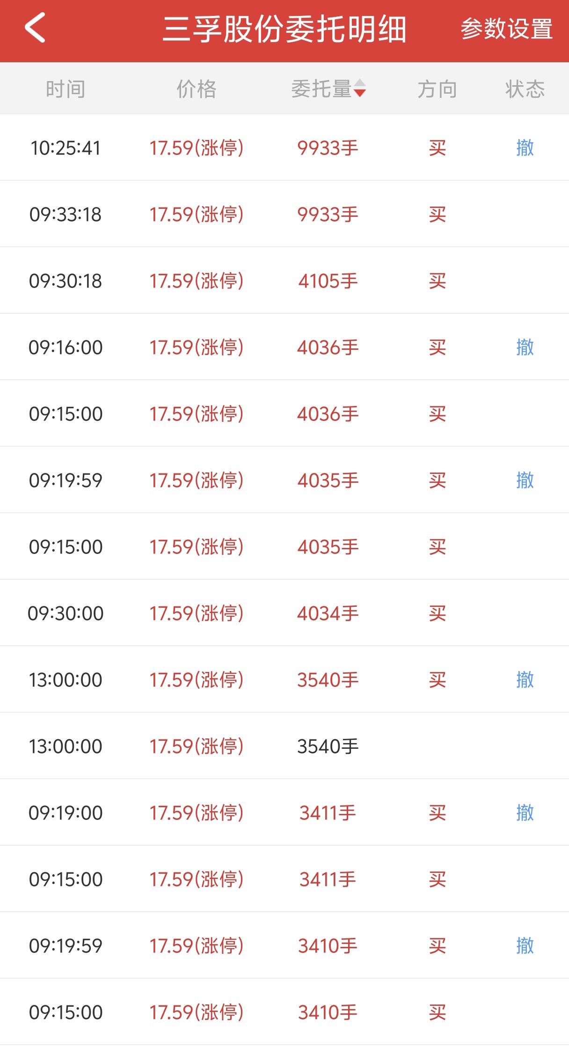
Task: Tap the 三孚股份委托明细 page title
Action: [x=284, y=29]
